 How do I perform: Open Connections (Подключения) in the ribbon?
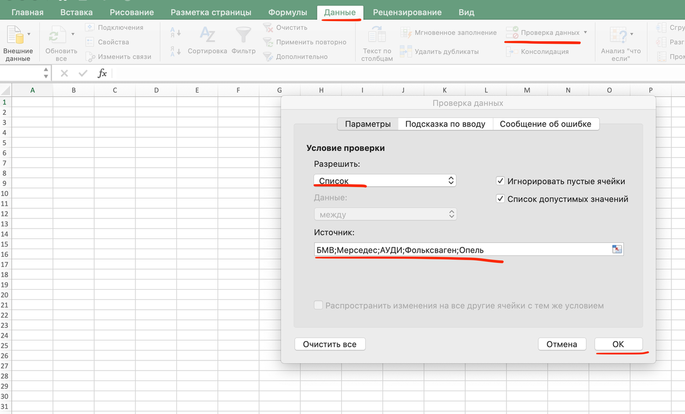pos(114,27)
